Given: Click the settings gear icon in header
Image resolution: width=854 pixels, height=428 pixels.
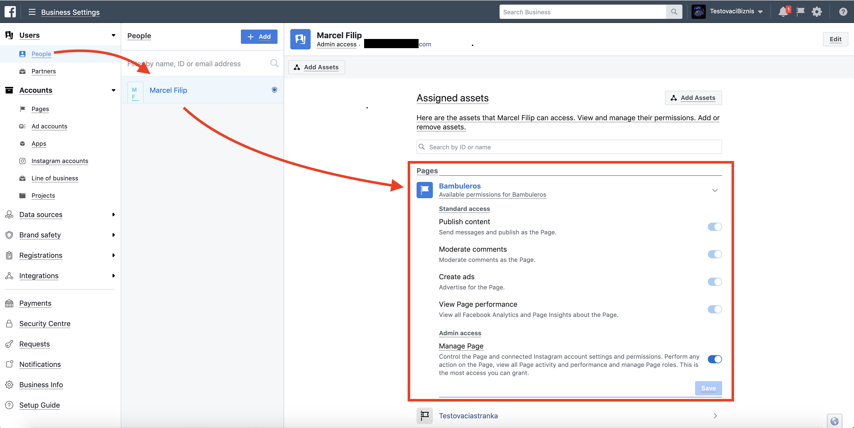Looking at the screenshot, I should click(817, 12).
